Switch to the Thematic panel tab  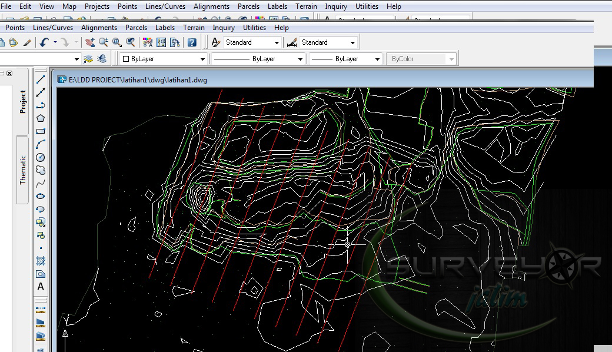22,169
